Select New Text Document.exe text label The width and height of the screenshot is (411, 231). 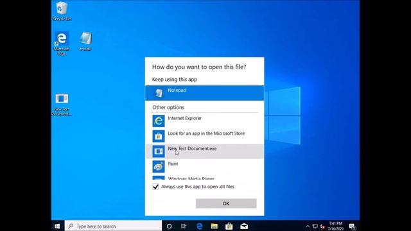click(192, 148)
